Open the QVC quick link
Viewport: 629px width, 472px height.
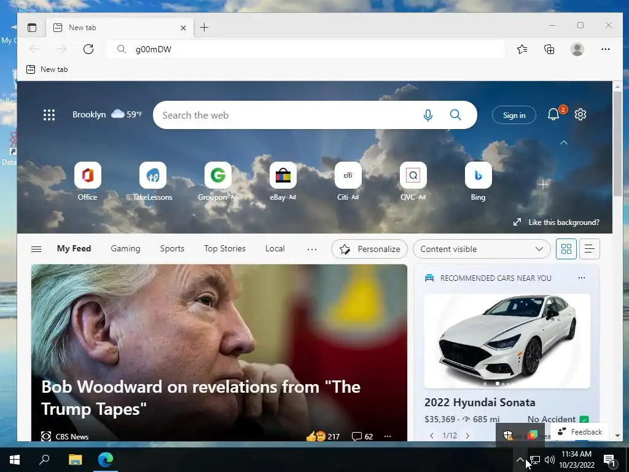click(x=413, y=181)
